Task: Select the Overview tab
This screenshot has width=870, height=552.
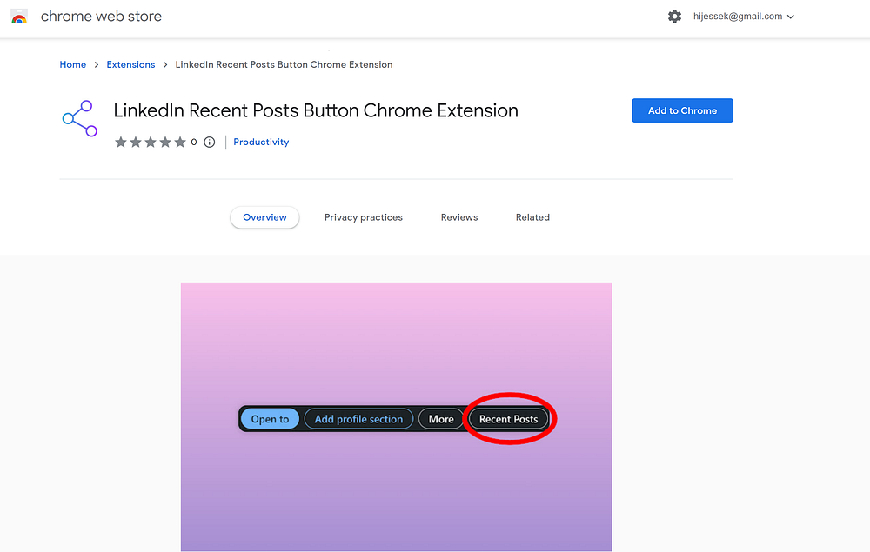Action: [264, 217]
